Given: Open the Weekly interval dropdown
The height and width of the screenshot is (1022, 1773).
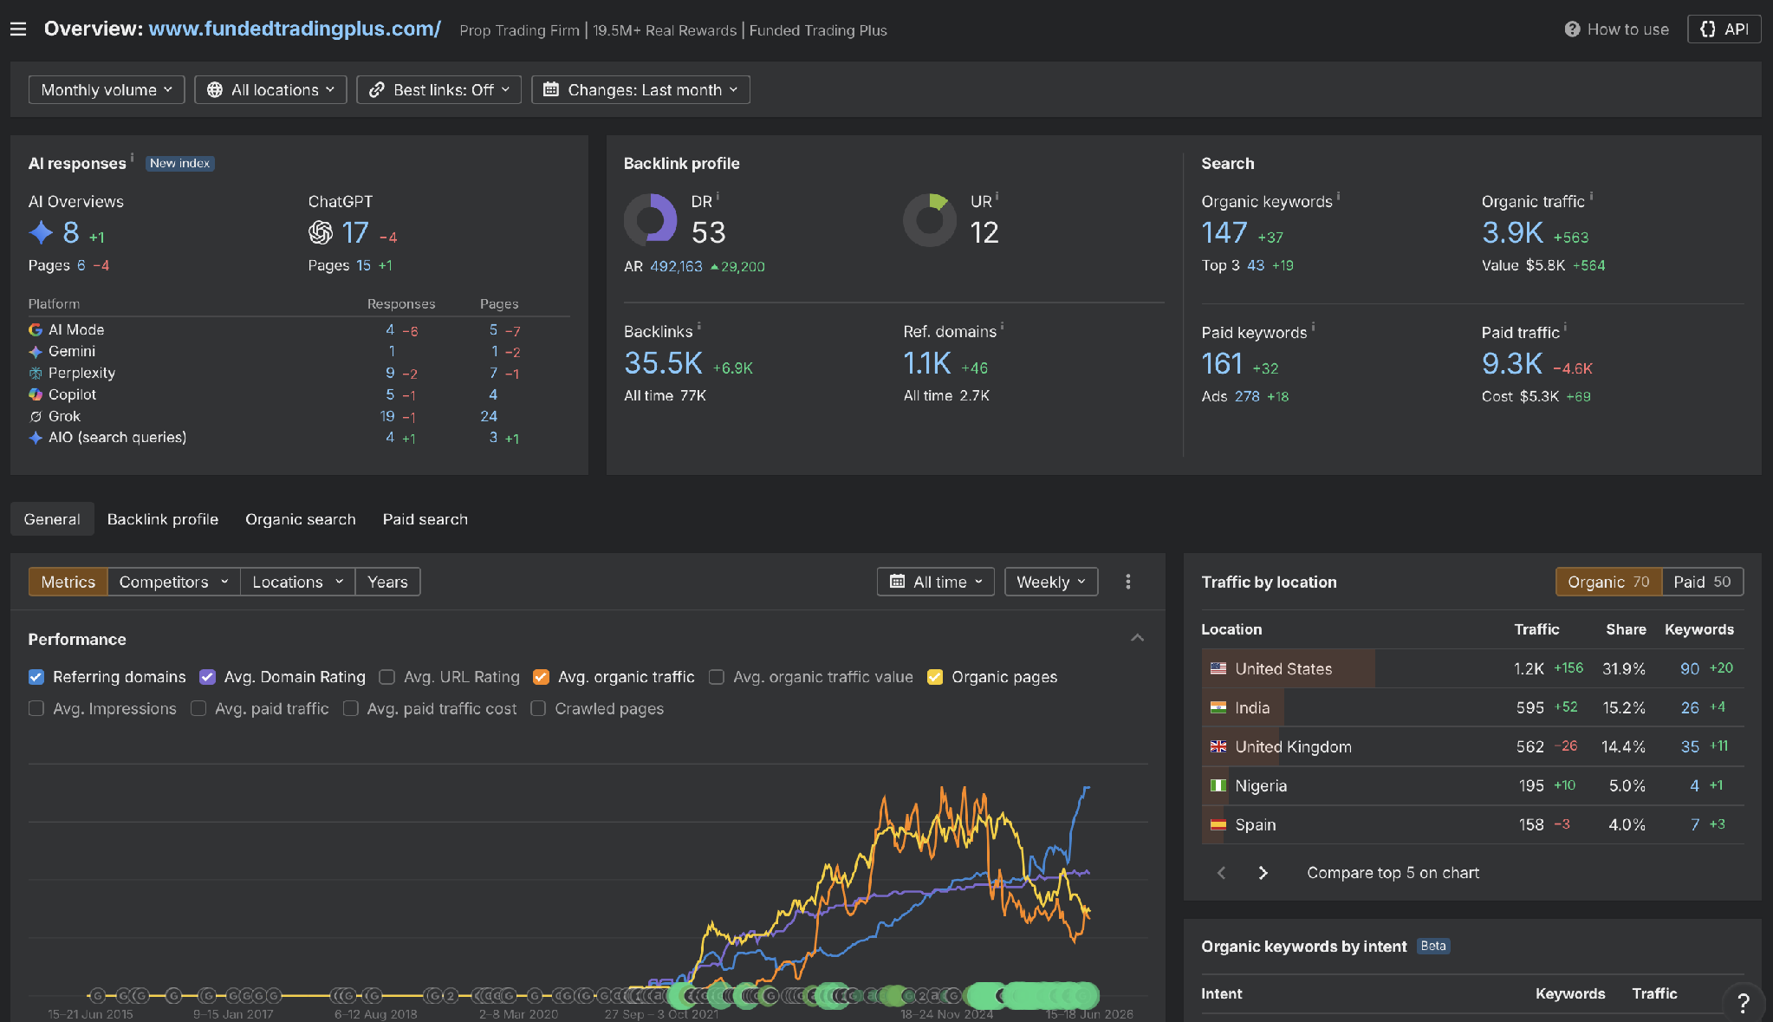Looking at the screenshot, I should (x=1051, y=583).
